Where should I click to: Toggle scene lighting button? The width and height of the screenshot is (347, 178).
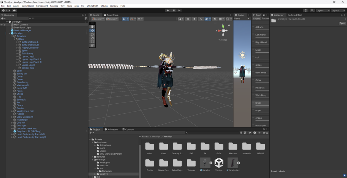(x=194, y=19)
